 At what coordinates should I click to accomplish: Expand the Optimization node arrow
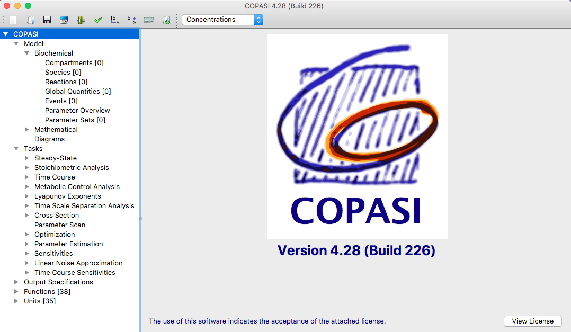tap(26, 235)
